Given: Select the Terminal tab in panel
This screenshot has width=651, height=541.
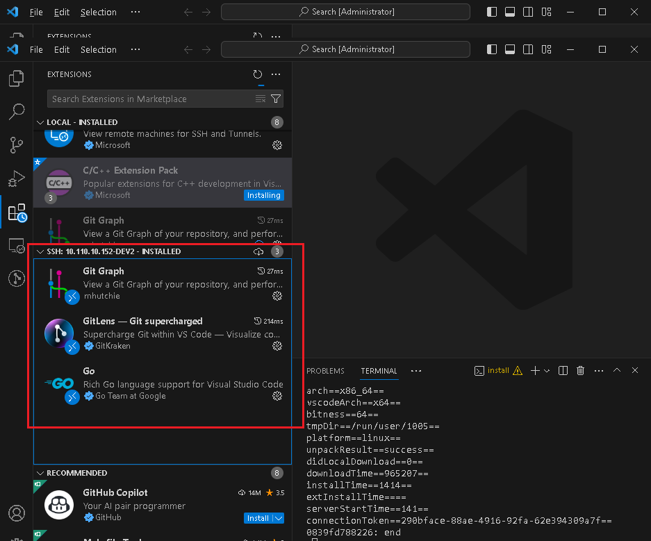Looking at the screenshot, I should [x=379, y=371].
